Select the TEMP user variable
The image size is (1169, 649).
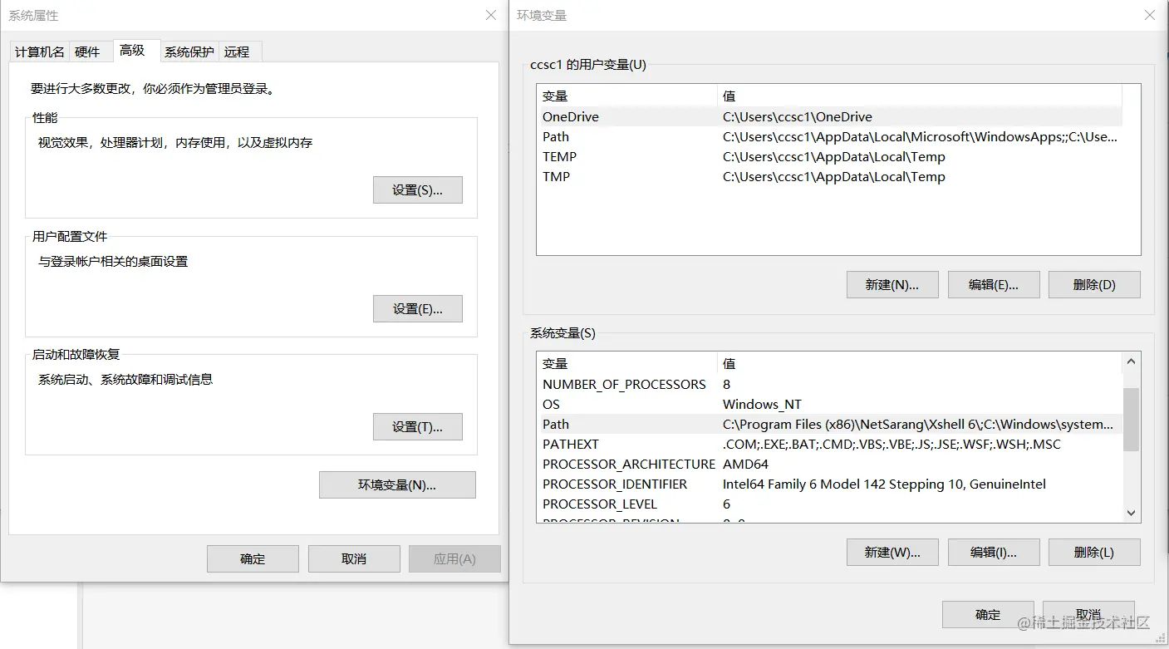830,156
